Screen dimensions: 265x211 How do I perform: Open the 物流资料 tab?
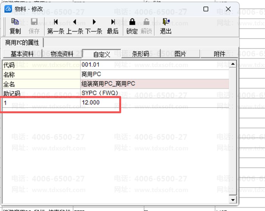62,54
